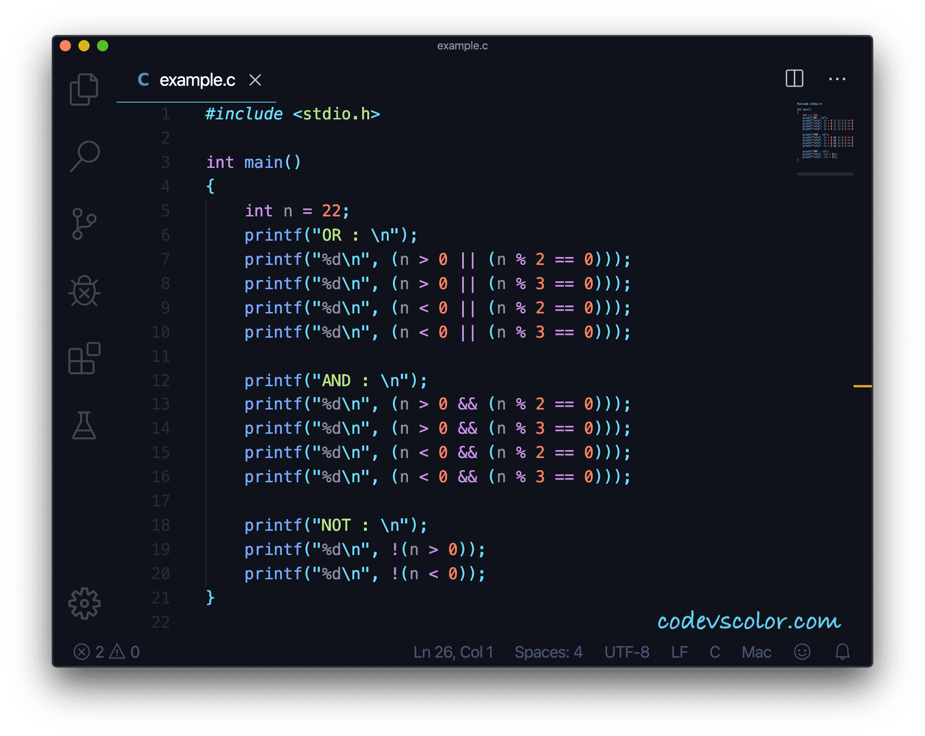Open the Search panel icon
The height and width of the screenshot is (736, 925).
coord(85,156)
